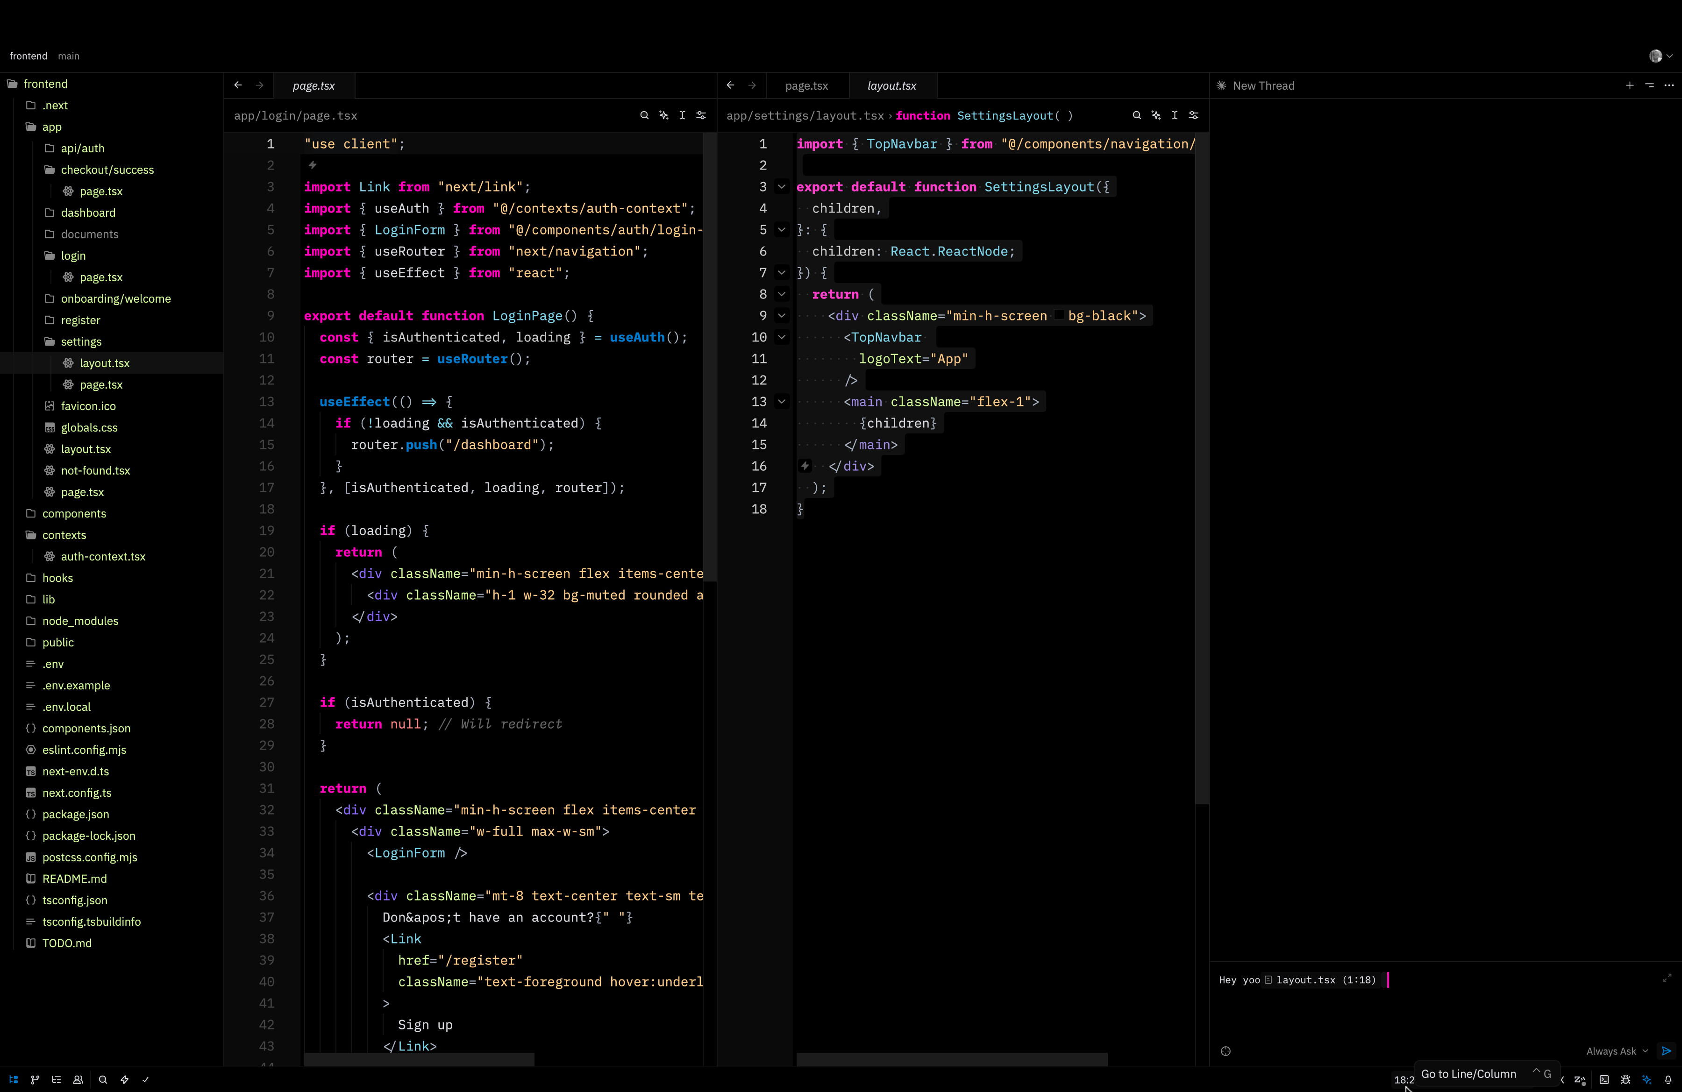Image resolution: width=1682 pixels, height=1092 pixels.
Task: Toggle the Terminal Panel icon in status bar
Action: click(x=1604, y=1079)
